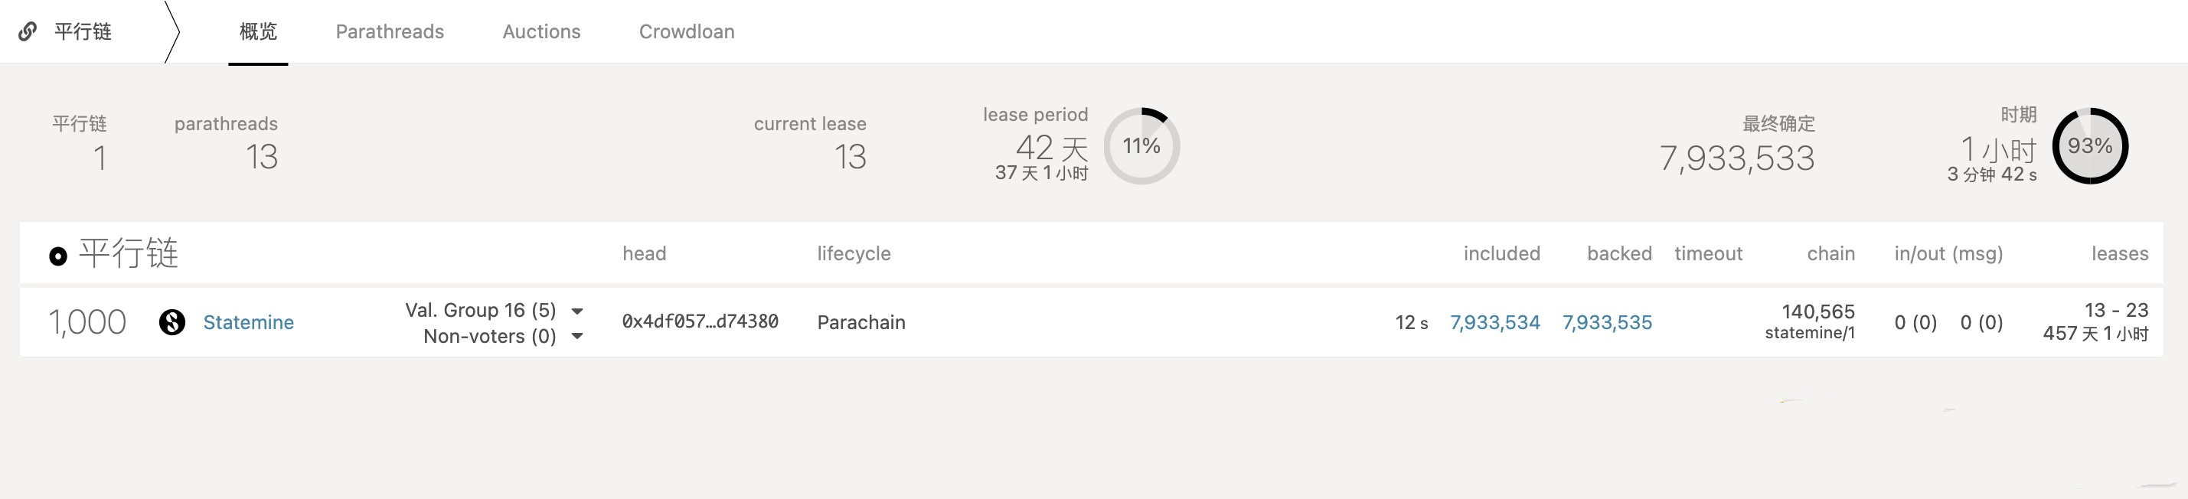Open backed block 7,933,535 link
Screen dimensions: 2188x499
[x=1607, y=322]
